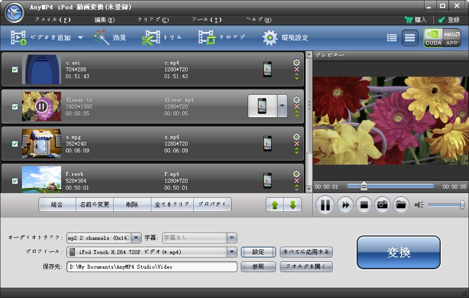Switch to detailed list view icon
This screenshot has height=298, width=469.
point(410,38)
